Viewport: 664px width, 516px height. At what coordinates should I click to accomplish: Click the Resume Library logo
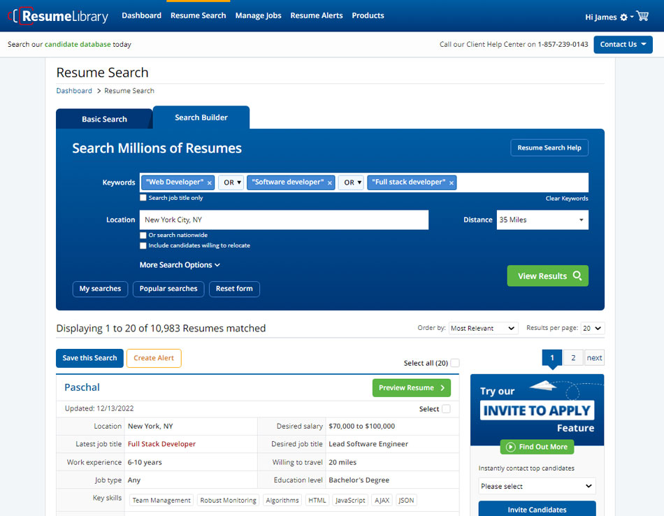pyautogui.click(x=59, y=15)
